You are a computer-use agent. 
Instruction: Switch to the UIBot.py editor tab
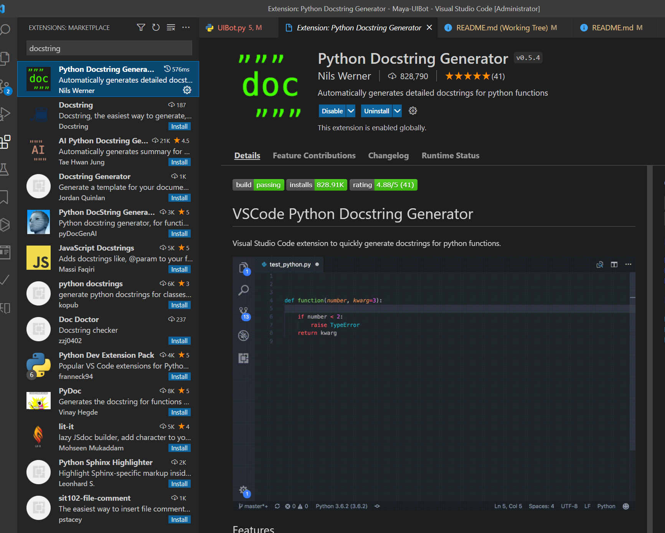click(x=239, y=28)
